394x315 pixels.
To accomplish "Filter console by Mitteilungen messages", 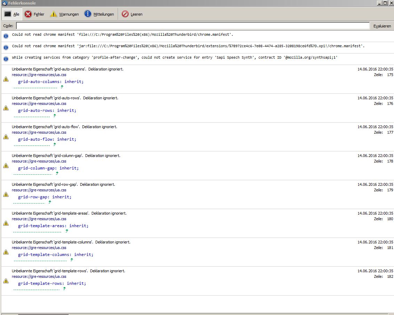I will tap(99, 14).
